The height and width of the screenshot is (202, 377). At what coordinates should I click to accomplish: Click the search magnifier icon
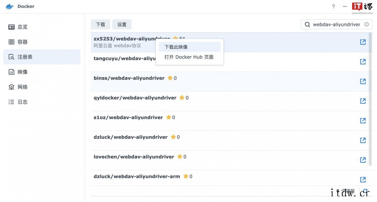307,25
